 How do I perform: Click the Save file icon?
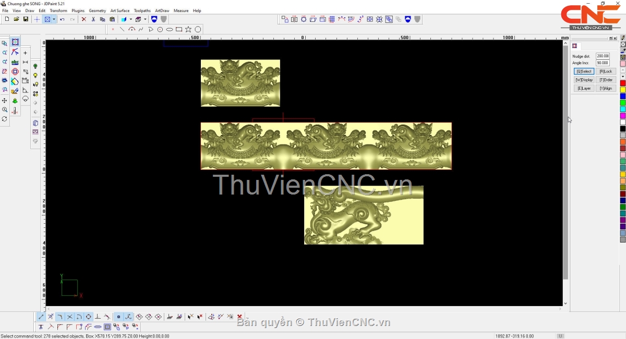coord(26,19)
